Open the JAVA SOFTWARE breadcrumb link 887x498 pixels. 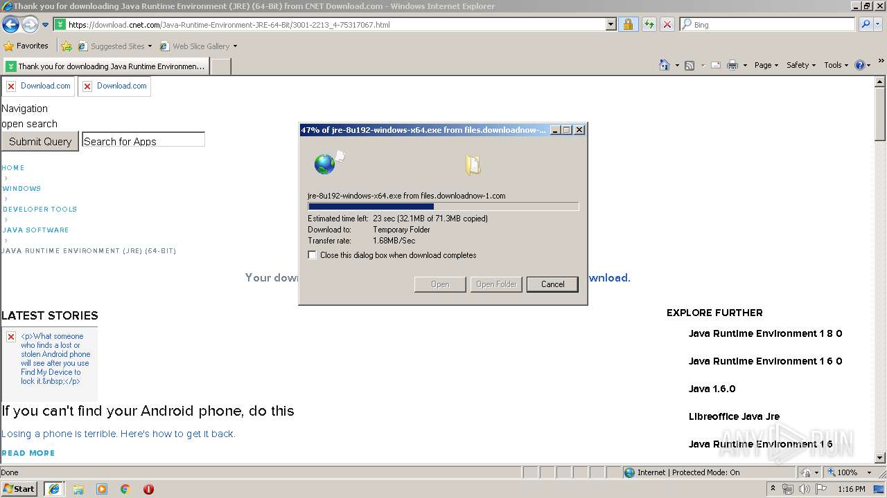[35, 230]
